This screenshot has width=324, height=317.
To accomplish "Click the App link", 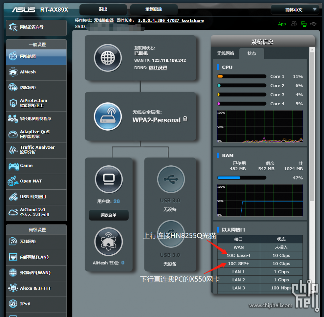I will pyautogui.click(x=282, y=24).
